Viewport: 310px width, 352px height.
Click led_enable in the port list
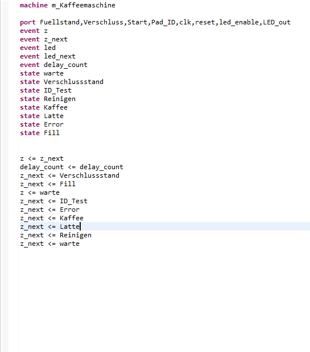click(239, 22)
